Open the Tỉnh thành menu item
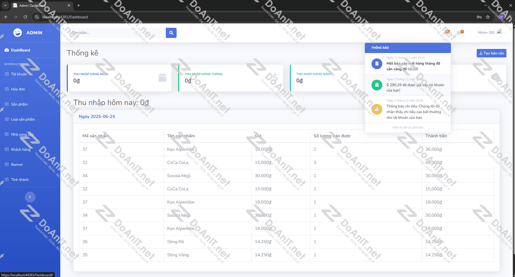Screen dimensions: 515x277 tap(30, 180)
